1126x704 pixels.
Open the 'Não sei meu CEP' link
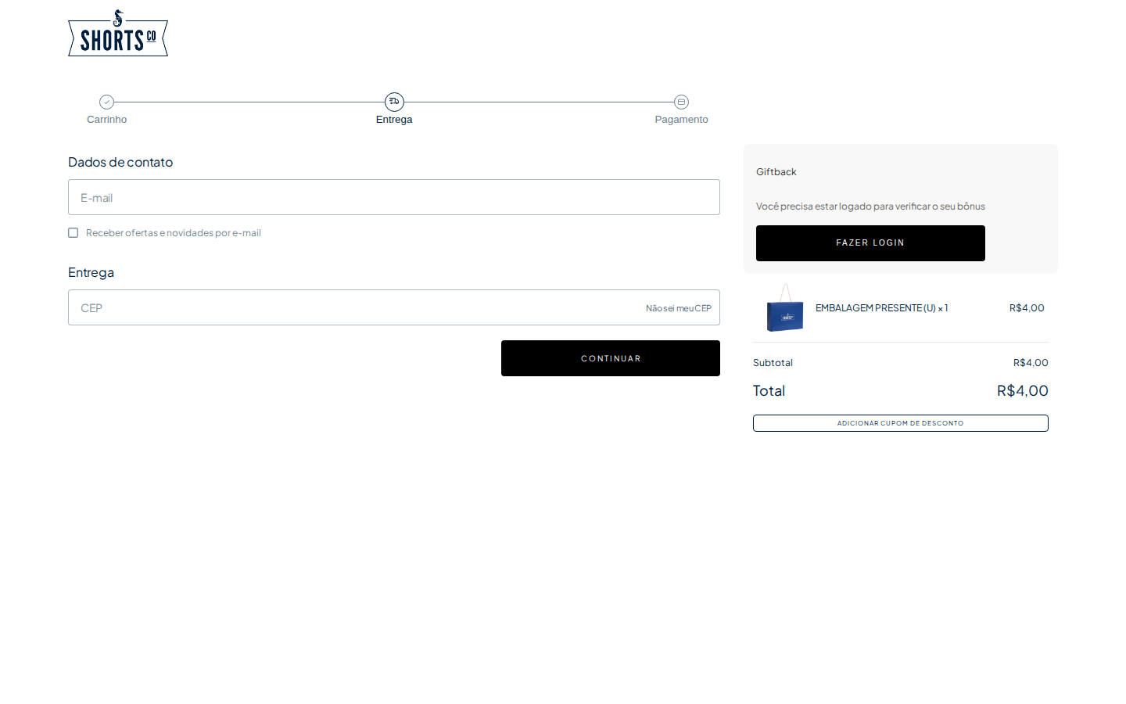[x=679, y=308]
